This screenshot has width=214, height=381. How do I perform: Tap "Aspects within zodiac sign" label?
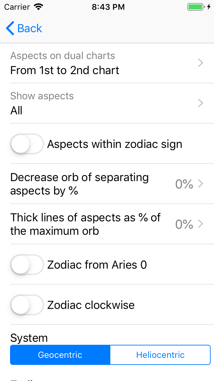(115, 144)
